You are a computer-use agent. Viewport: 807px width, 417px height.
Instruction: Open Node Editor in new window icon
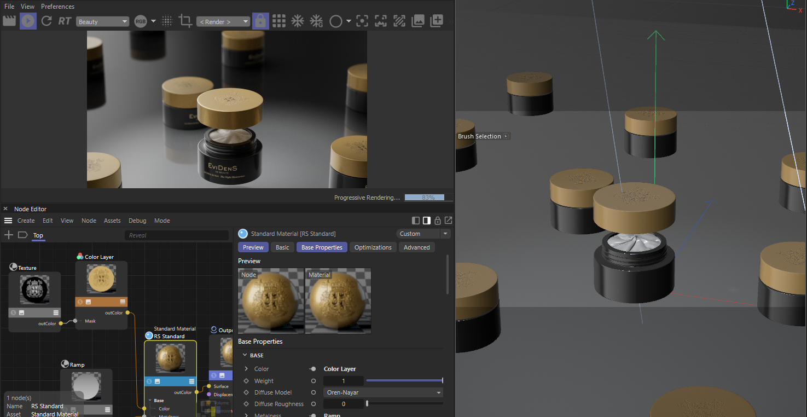tap(448, 221)
